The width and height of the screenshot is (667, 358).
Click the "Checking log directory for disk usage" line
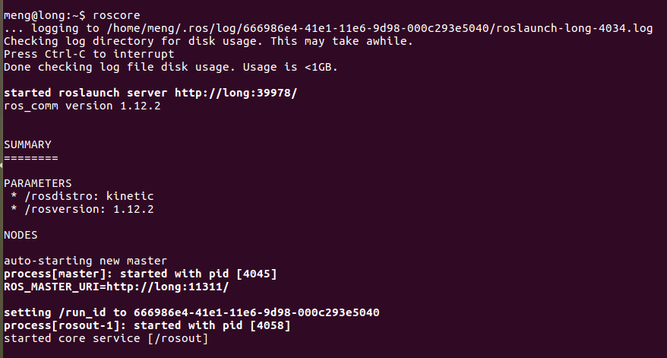click(208, 41)
